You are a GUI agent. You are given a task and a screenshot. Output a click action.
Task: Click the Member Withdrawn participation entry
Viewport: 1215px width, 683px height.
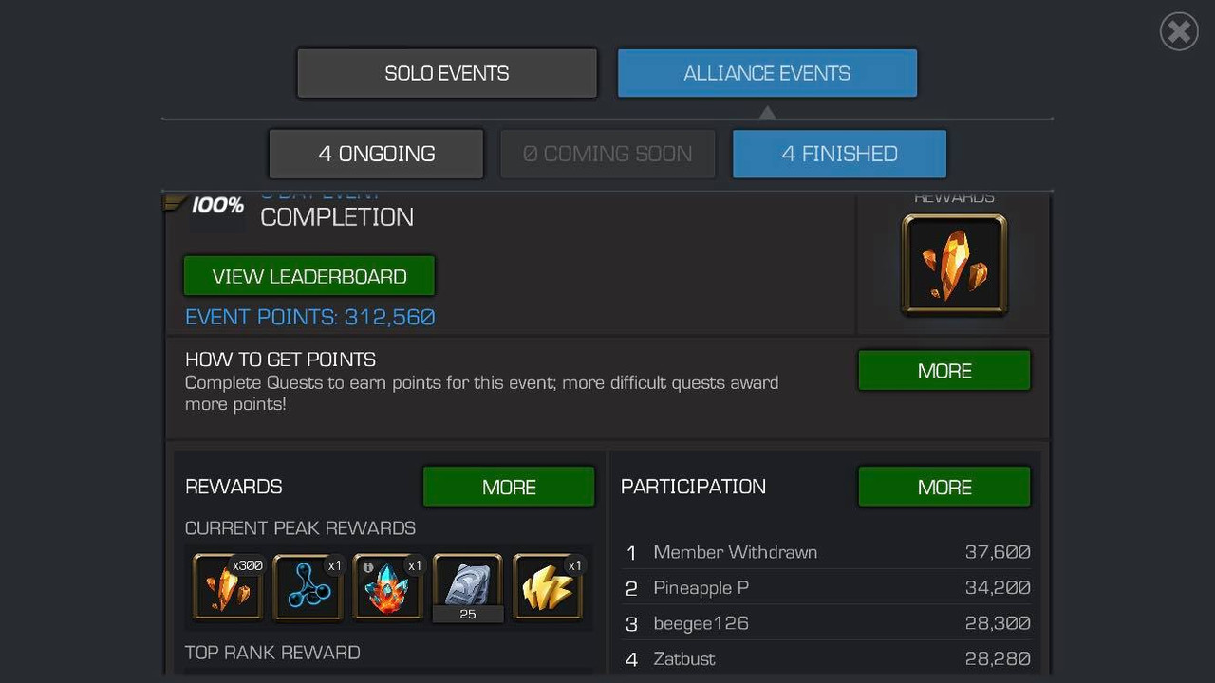pos(827,552)
